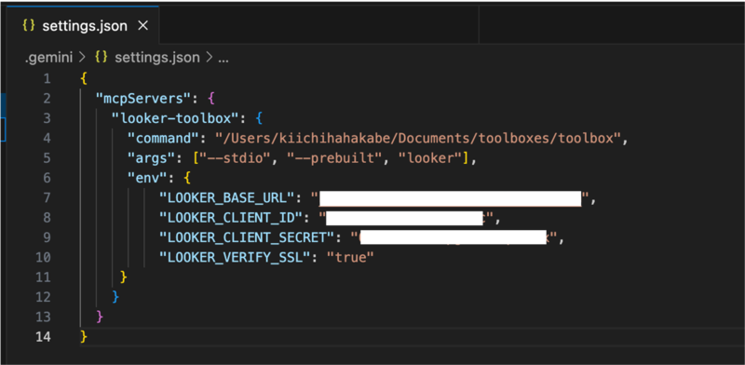Click the "true" value on line 10
The width and height of the screenshot is (745, 365).
click(350, 258)
